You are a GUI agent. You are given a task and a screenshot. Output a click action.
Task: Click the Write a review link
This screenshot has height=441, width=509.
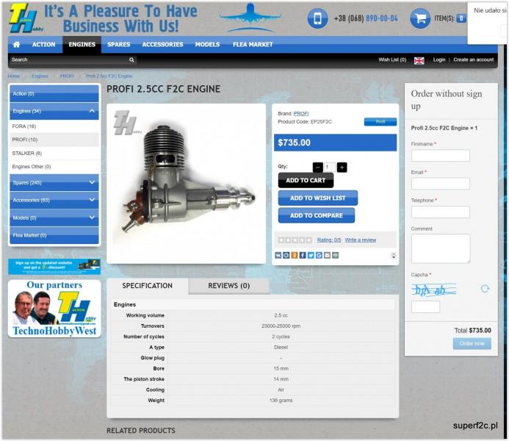tap(360, 240)
